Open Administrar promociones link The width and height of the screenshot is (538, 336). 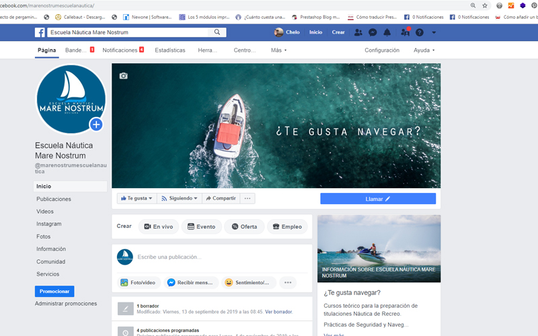coord(66,304)
